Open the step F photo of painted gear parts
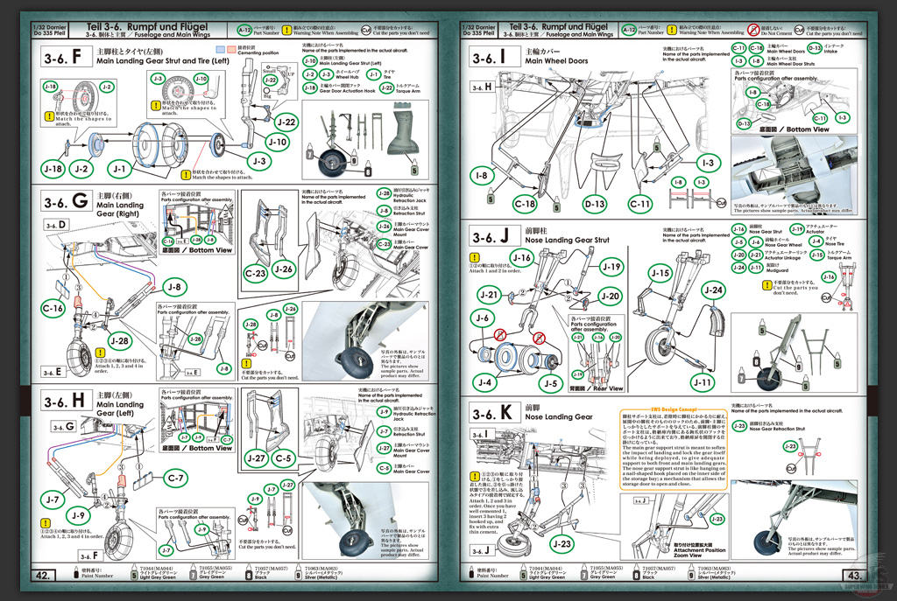 365,140
